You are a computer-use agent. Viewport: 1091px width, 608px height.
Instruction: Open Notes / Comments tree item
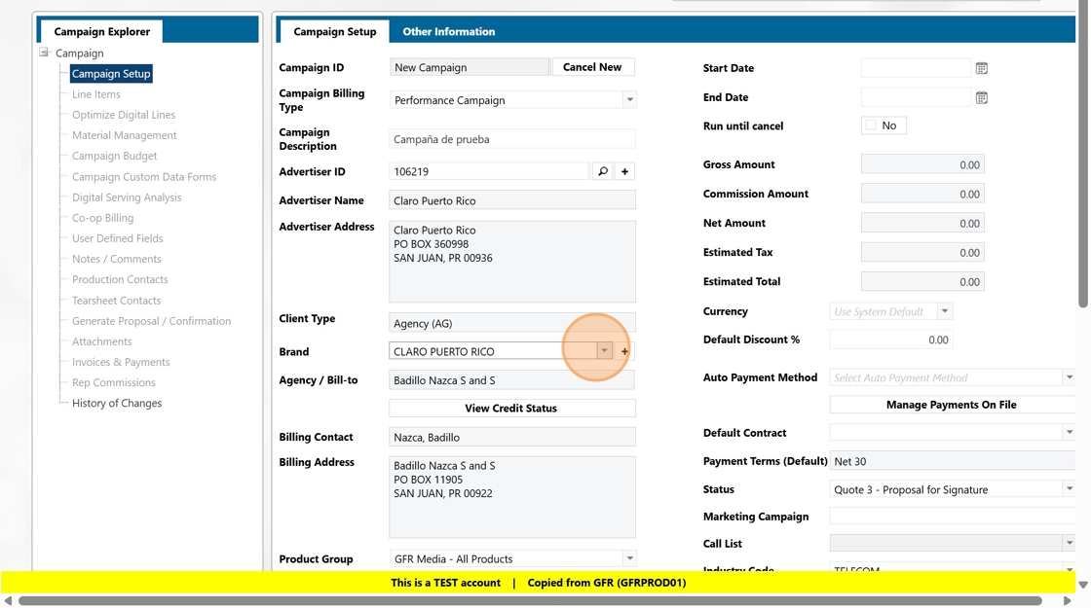(117, 259)
